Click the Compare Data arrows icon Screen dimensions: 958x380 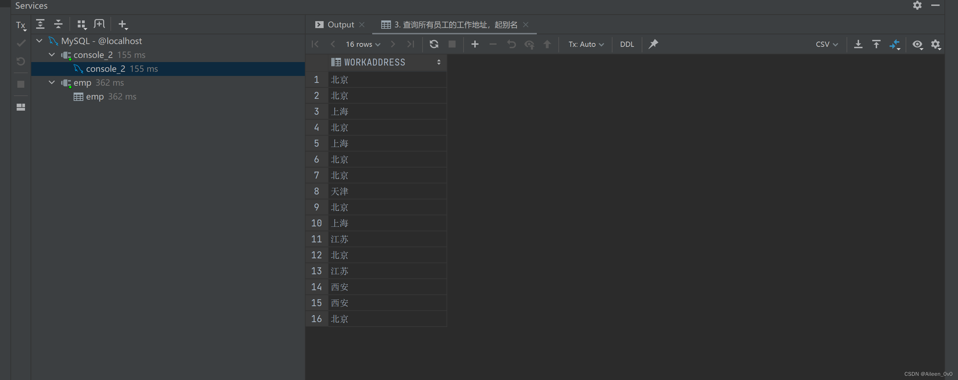(x=894, y=44)
